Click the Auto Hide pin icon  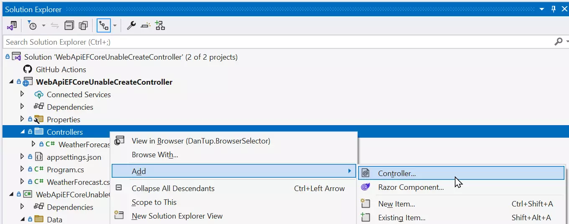click(553, 9)
